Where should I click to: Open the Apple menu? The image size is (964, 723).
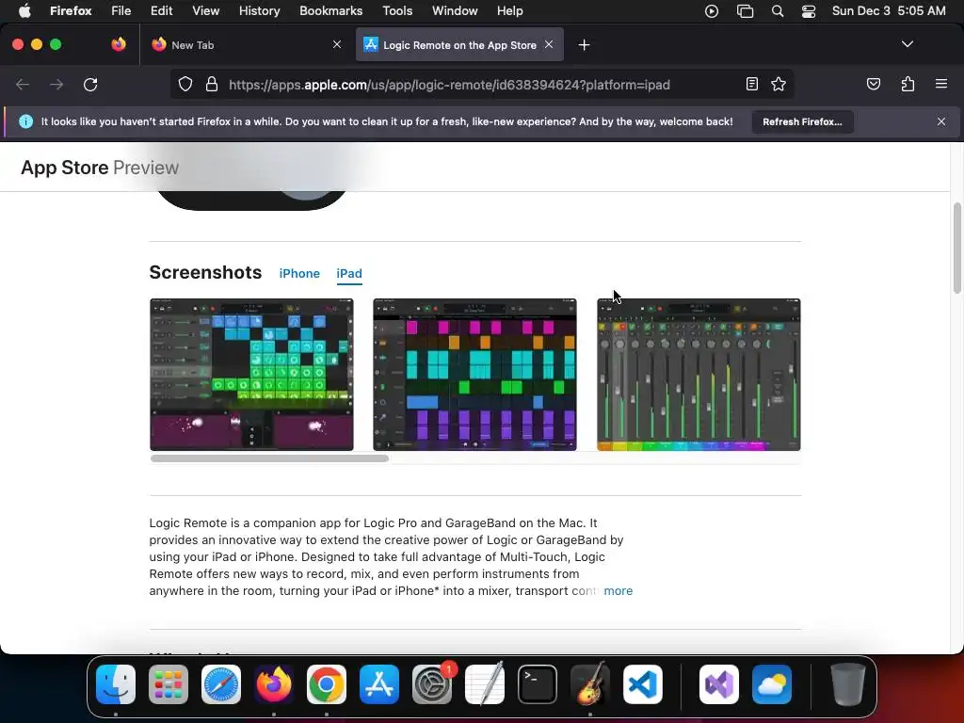[24, 11]
